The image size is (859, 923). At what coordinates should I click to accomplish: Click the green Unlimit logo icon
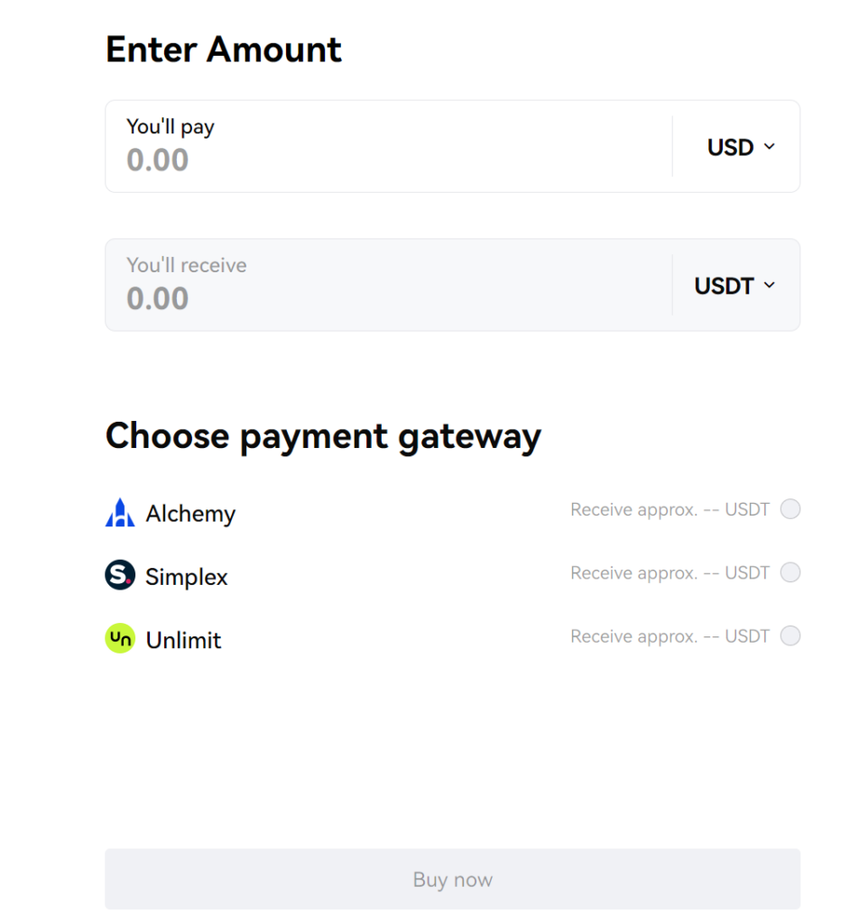(x=120, y=639)
